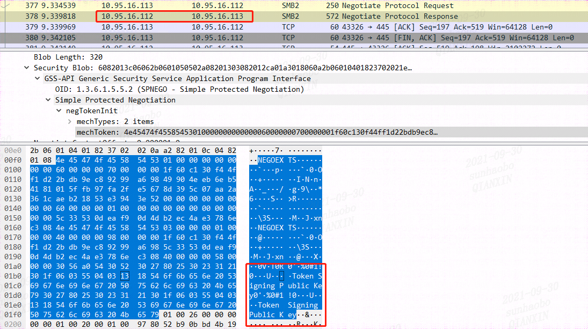Viewport: 588px width, 329px height.
Task: Click the 00e0 offset label in bytes pane
Action: coord(12,150)
